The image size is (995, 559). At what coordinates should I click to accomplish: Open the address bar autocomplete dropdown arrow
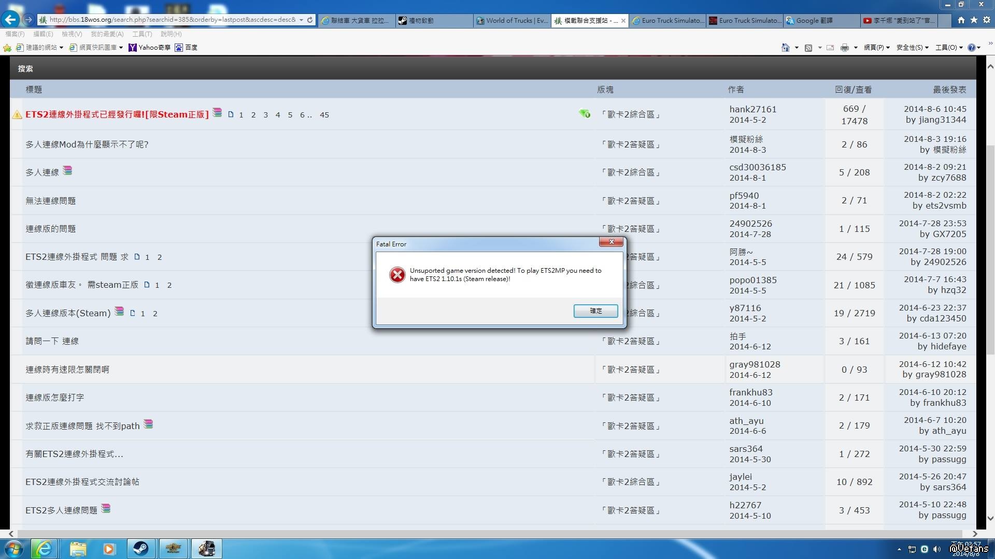tap(301, 20)
